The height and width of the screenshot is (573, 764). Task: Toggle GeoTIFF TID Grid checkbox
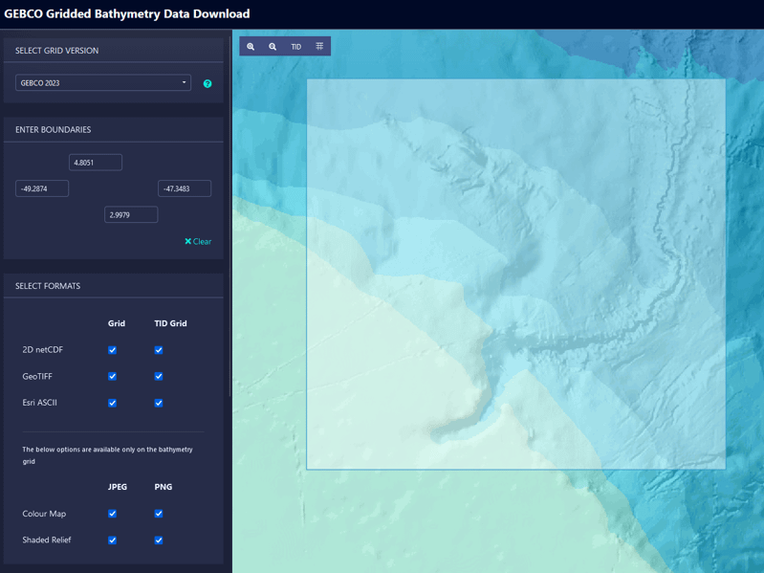pos(159,376)
